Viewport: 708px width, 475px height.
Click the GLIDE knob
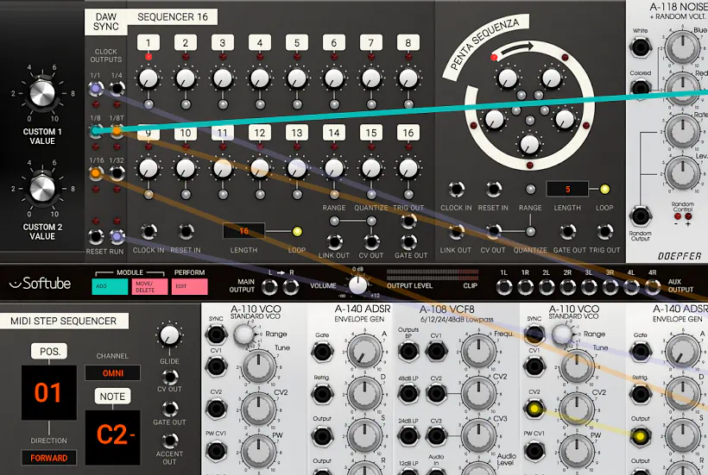170,335
